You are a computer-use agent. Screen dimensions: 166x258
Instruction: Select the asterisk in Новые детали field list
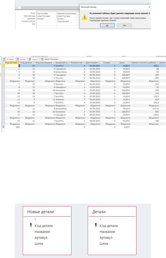click(35, 219)
